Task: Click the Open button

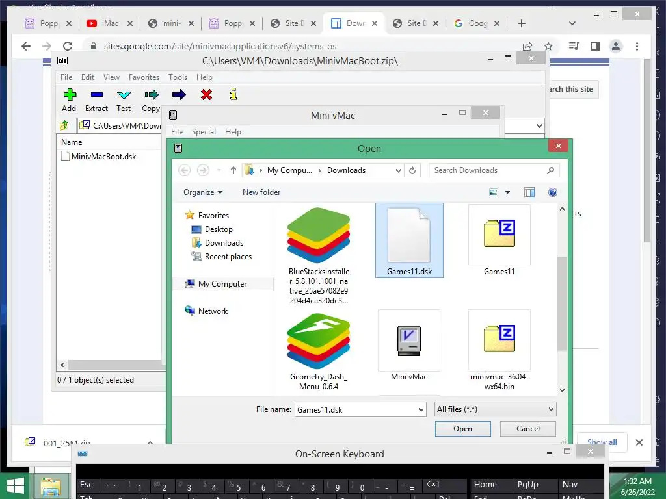Action: click(462, 429)
